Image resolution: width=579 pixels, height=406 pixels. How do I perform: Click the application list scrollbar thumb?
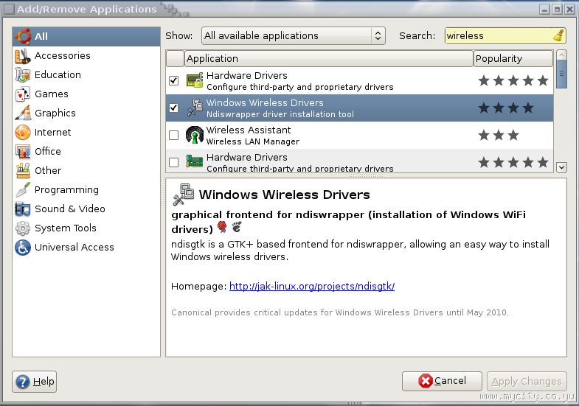(561, 74)
